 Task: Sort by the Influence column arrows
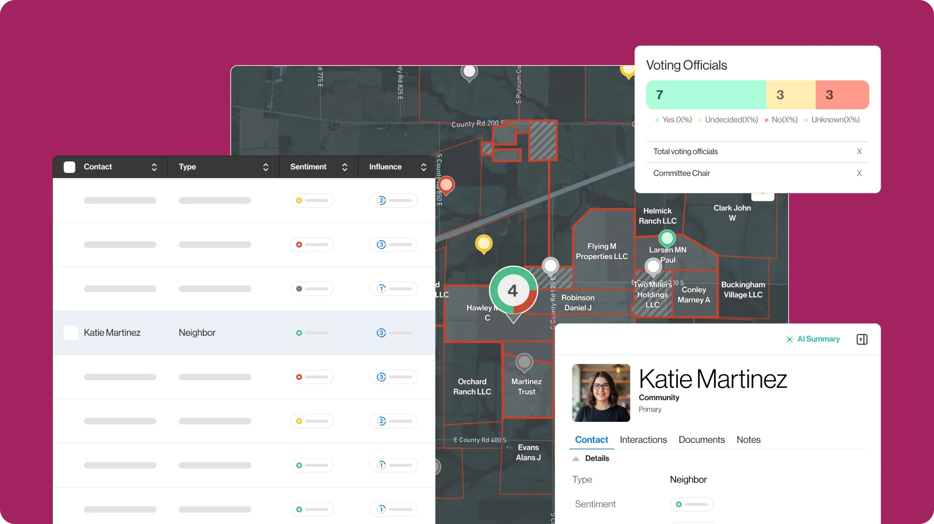(x=424, y=167)
